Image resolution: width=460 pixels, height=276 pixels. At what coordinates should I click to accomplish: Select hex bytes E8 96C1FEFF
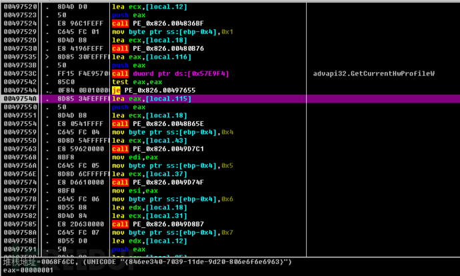[x=81, y=23]
